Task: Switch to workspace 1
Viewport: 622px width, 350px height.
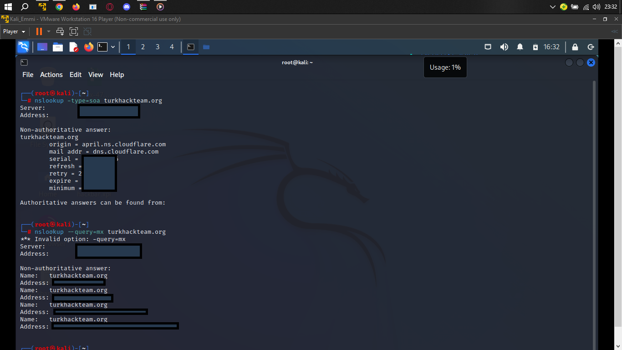Action: (x=128, y=47)
